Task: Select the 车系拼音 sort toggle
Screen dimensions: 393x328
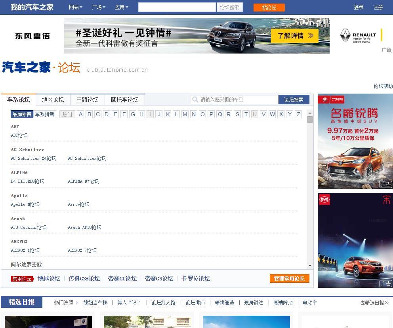Action: (x=44, y=114)
